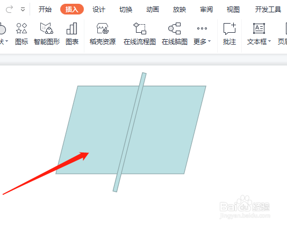Open the 审阅 tab
This screenshot has width=287, height=226.
coord(206,9)
